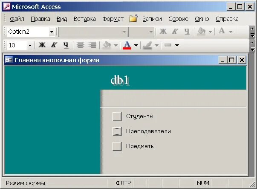Click greyed-out italic К in upper toolbar
The height and width of the screenshot is (189, 257).
(x=175, y=31)
